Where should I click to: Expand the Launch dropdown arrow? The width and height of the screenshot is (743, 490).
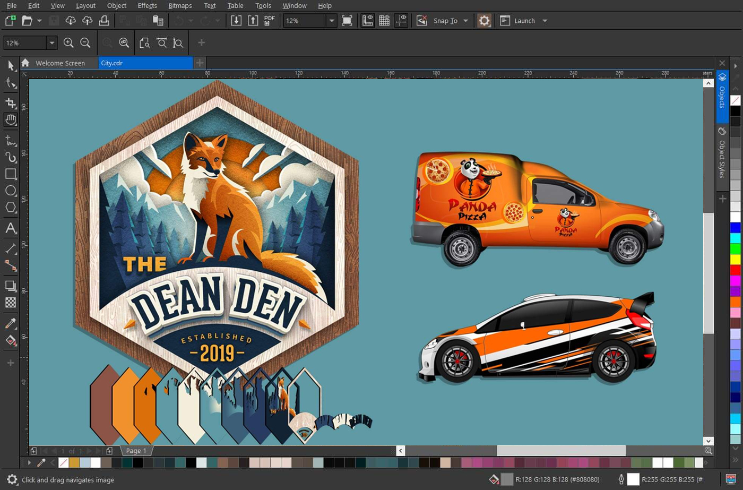click(545, 21)
